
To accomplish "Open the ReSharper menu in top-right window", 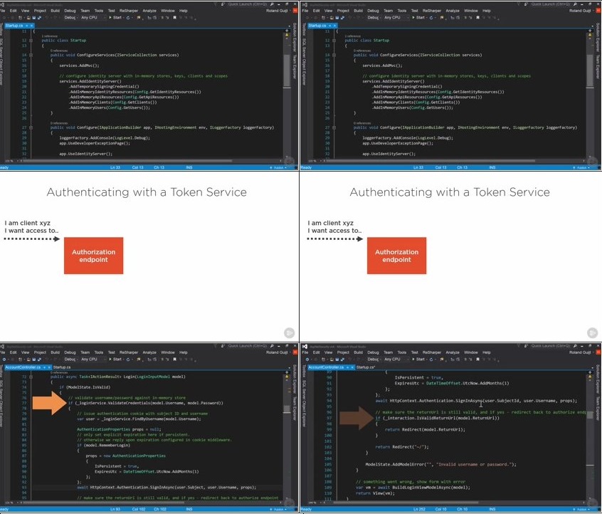I will pyautogui.click(x=431, y=11).
